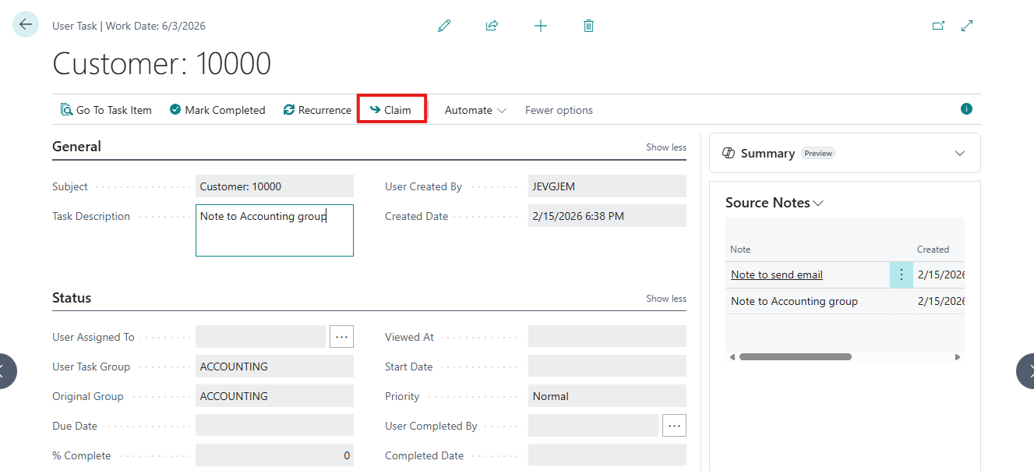The width and height of the screenshot is (1034, 471).
Task: Click Mark Completed action
Action: (217, 110)
